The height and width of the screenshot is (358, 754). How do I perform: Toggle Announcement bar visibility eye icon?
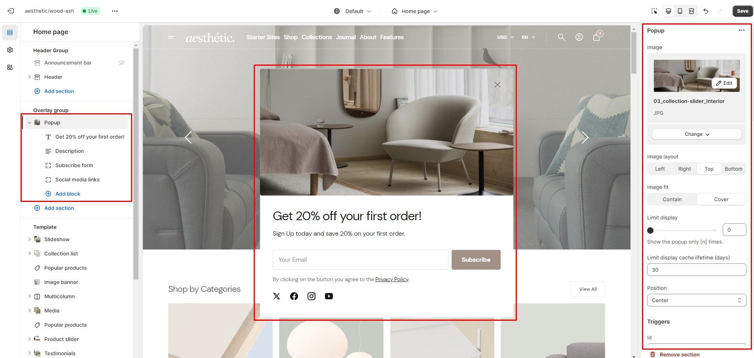coord(122,63)
